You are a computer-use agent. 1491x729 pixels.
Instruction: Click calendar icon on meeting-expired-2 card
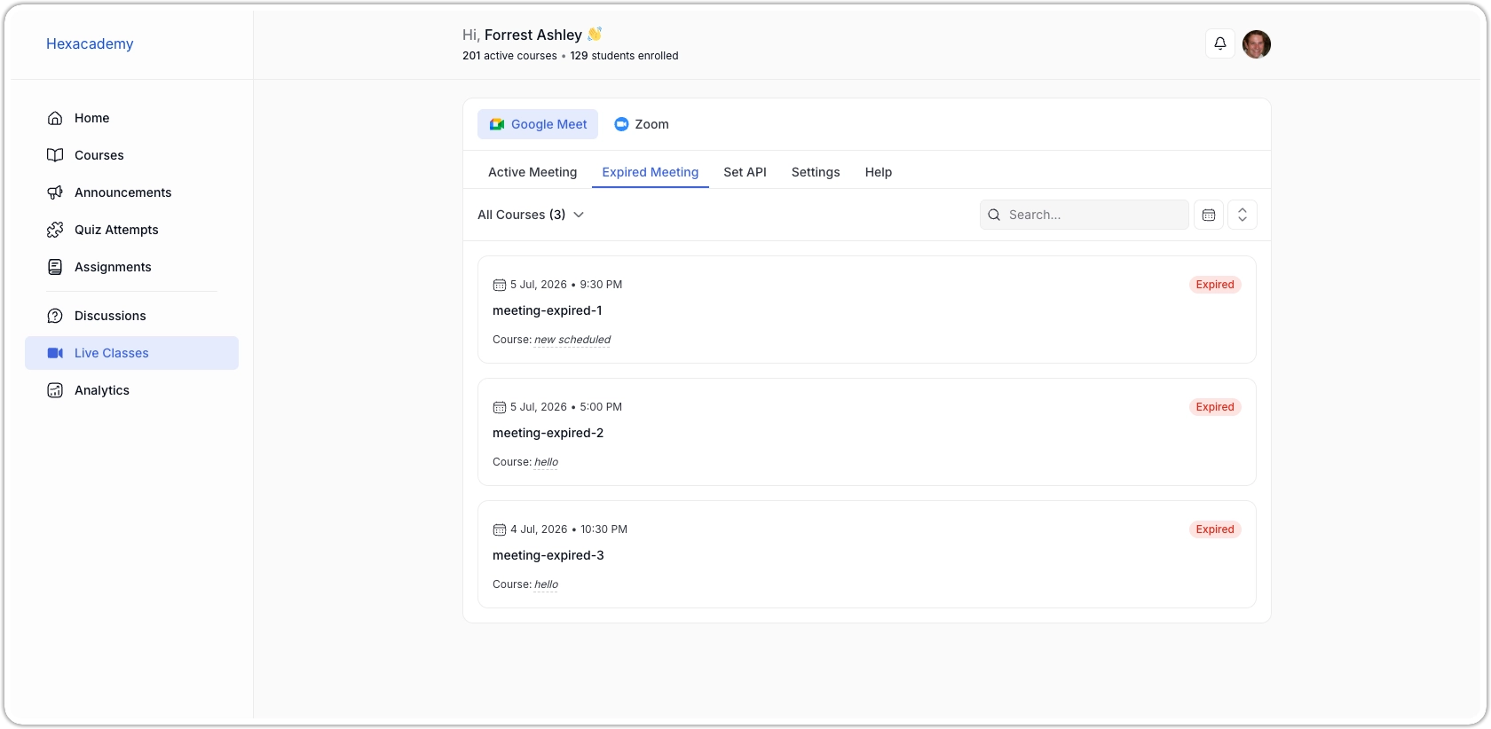pyautogui.click(x=499, y=407)
